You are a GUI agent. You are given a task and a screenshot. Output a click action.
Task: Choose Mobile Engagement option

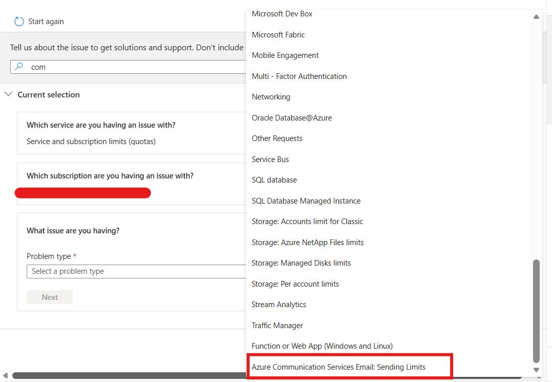coord(285,55)
